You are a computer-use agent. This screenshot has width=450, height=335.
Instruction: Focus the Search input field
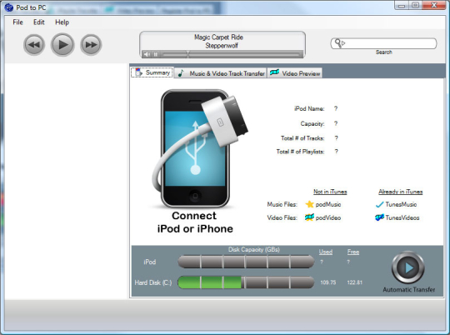click(x=383, y=43)
